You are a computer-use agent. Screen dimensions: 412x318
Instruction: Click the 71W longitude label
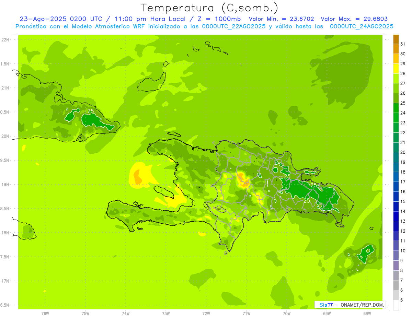pos(246,314)
